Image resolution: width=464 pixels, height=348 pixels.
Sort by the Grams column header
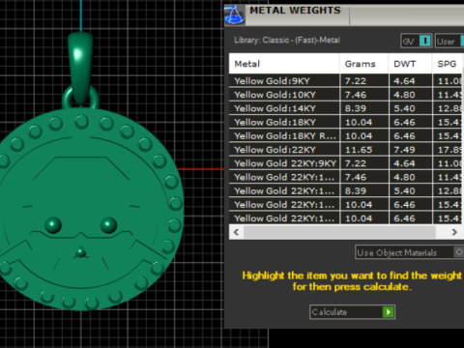point(363,64)
